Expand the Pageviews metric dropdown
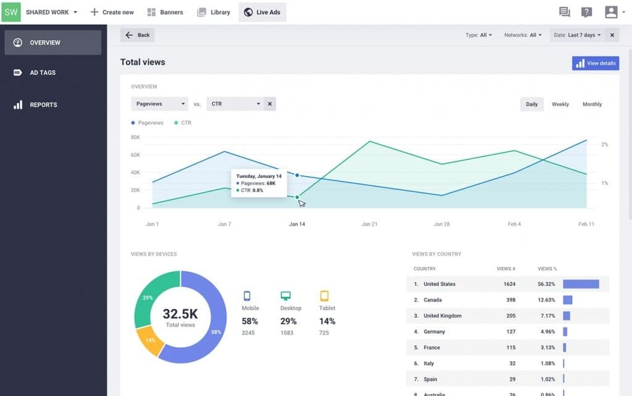 coord(159,104)
